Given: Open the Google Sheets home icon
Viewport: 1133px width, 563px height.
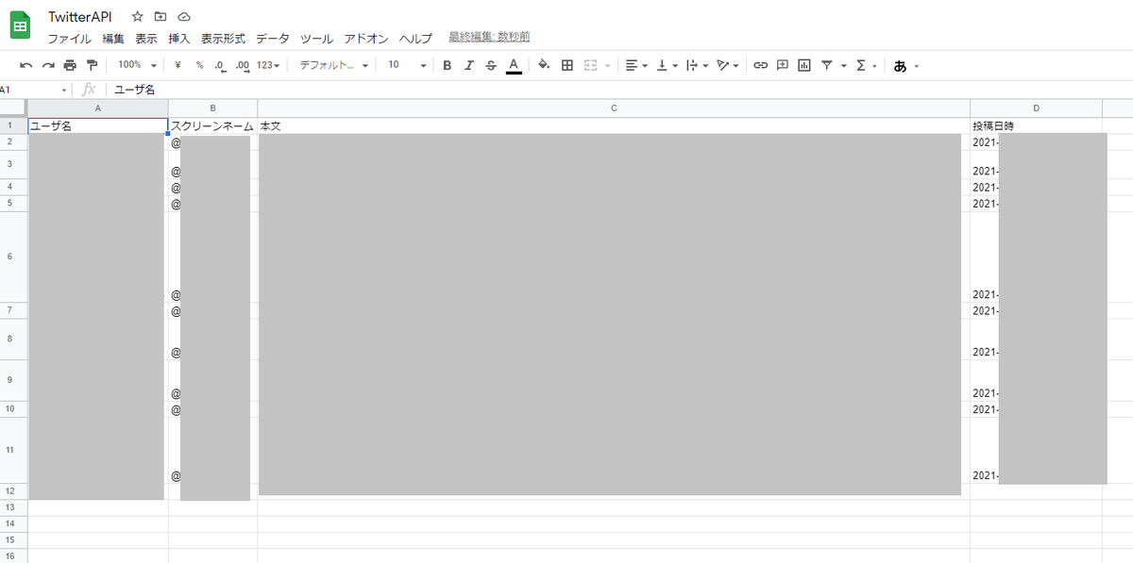Looking at the screenshot, I should tap(19, 25).
